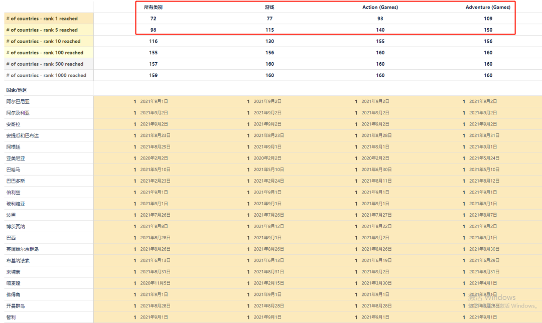
Task: Click the 2020年11月5日 date for 喀麦隆
Action: pyautogui.click(x=155, y=283)
